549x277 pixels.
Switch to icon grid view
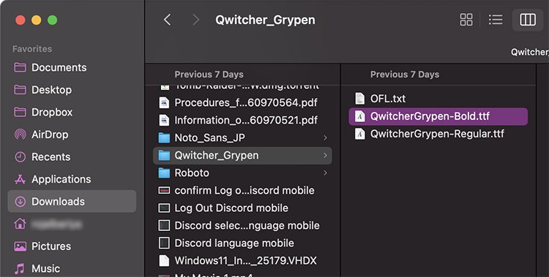click(x=466, y=20)
